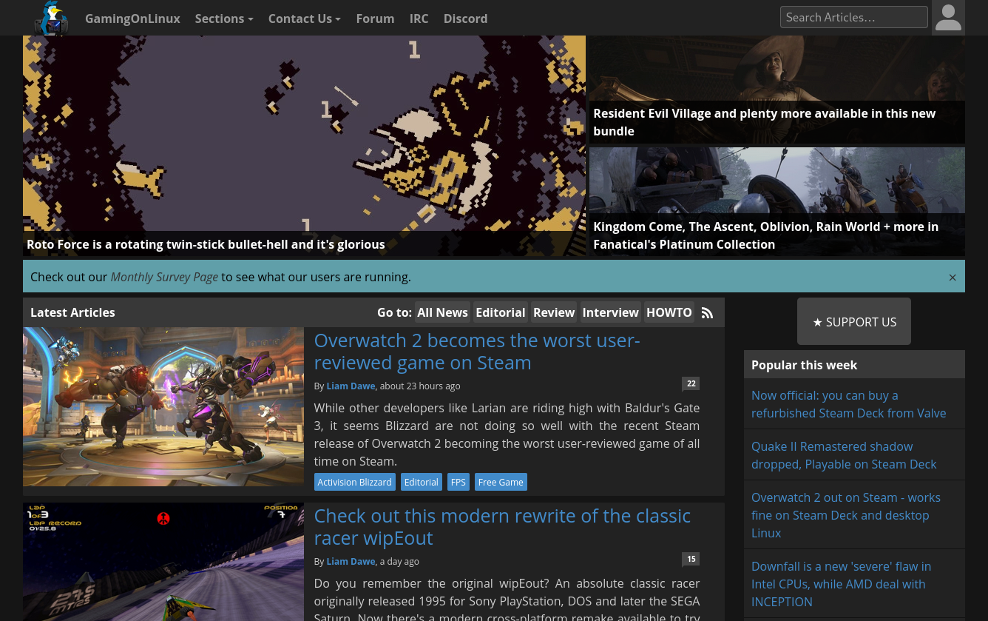Open Overwatch 2 out on Steam popular link
The image size is (988, 621).
[x=846, y=515]
